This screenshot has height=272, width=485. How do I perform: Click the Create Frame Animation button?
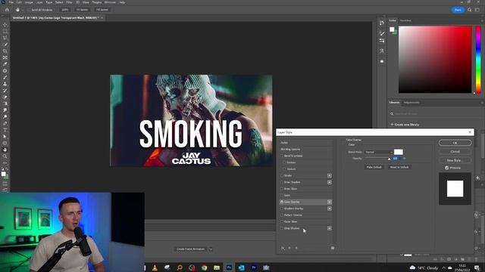coord(190,249)
